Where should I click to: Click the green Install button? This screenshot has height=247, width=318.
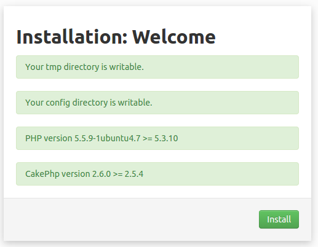279,219
